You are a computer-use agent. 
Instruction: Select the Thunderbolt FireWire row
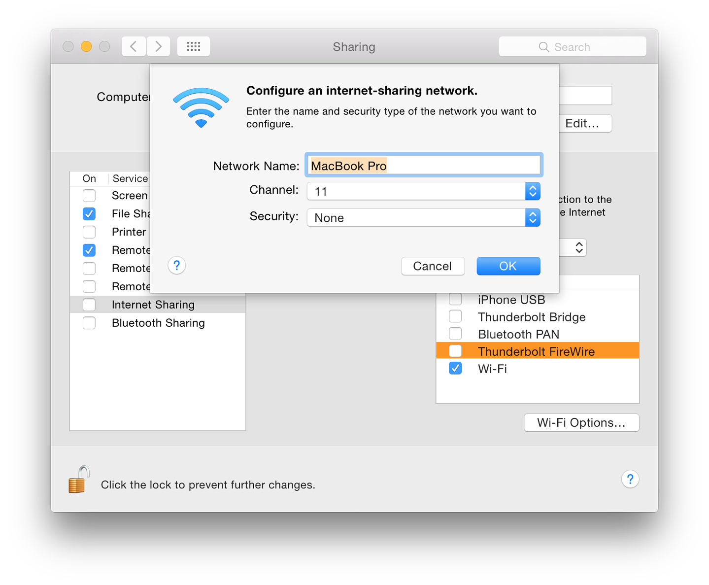point(538,350)
